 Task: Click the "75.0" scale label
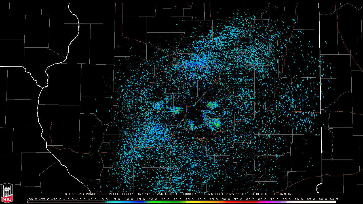(287, 199)
